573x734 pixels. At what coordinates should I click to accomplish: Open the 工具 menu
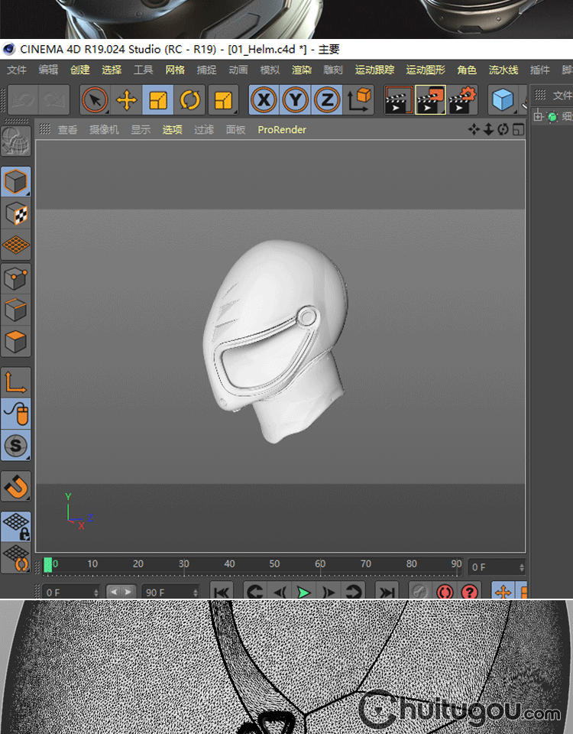pos(143,70)
